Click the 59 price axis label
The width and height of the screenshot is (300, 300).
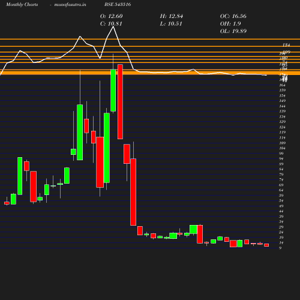pos(281,196)
